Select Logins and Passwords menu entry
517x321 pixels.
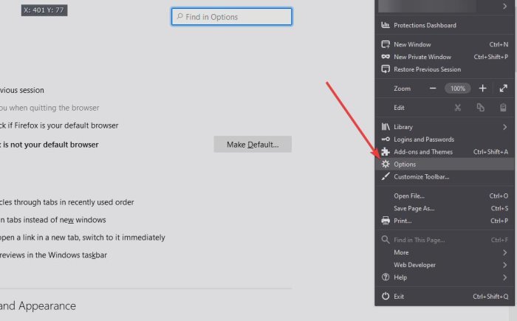(x=424, y=139)
